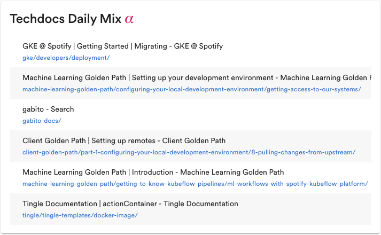Open the GKE @ Spotify Migrating title

click(122, 46)
